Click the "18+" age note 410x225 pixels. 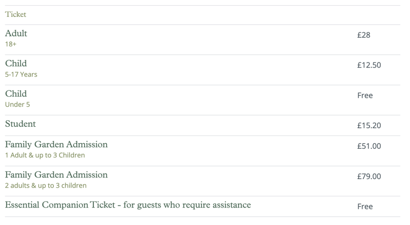pyautogui.click(x=11, y=44)
